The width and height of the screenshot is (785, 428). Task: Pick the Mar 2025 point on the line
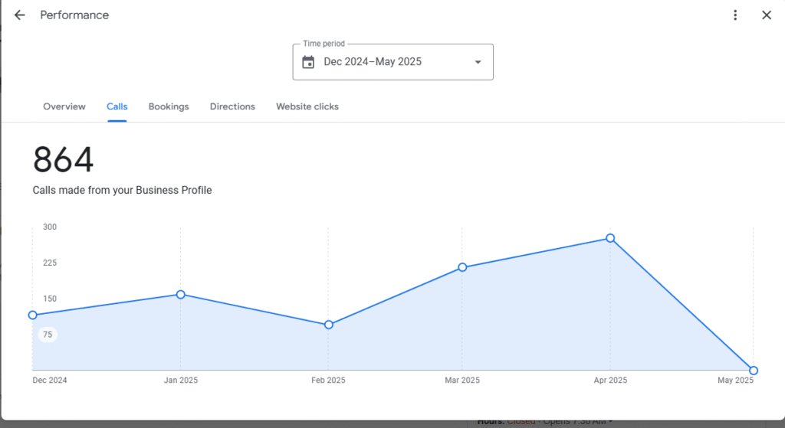[x=462, y=267]
